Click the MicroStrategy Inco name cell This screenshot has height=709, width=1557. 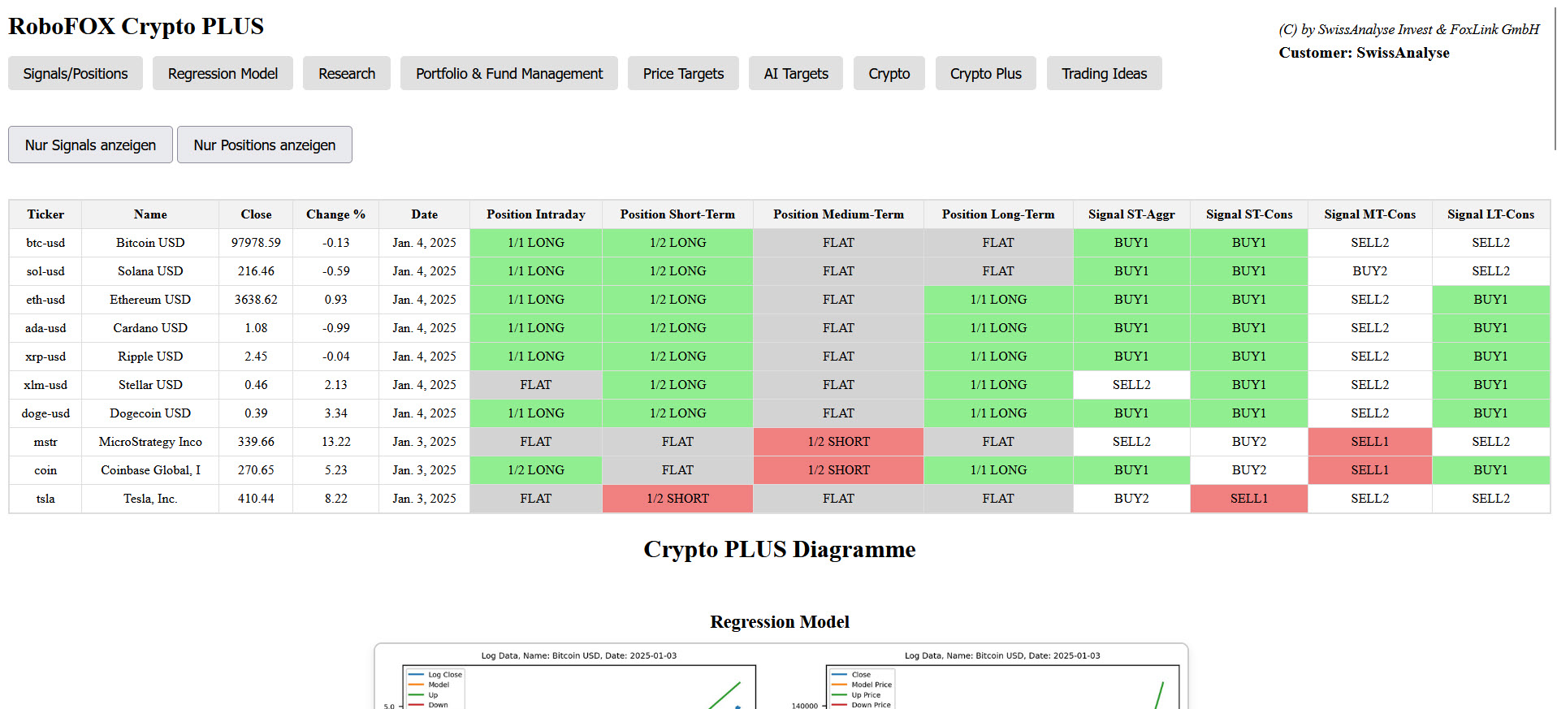coord(150,442)
